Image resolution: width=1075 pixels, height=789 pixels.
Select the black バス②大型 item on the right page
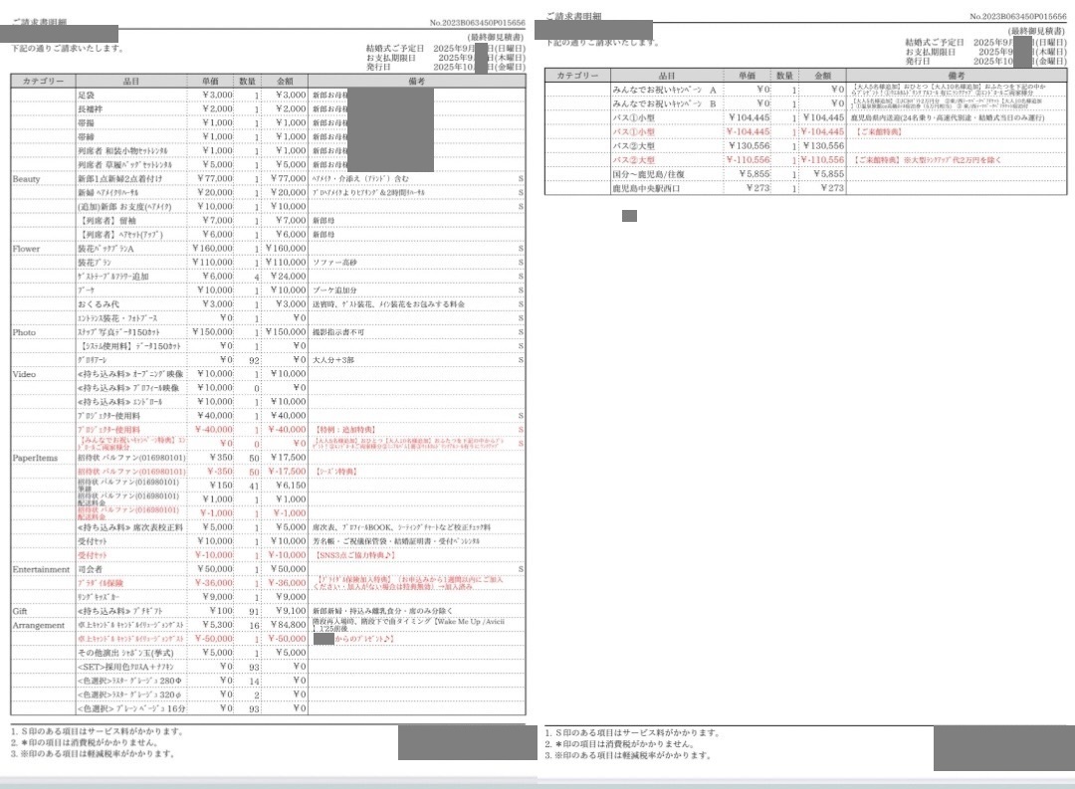coord(633,145)
